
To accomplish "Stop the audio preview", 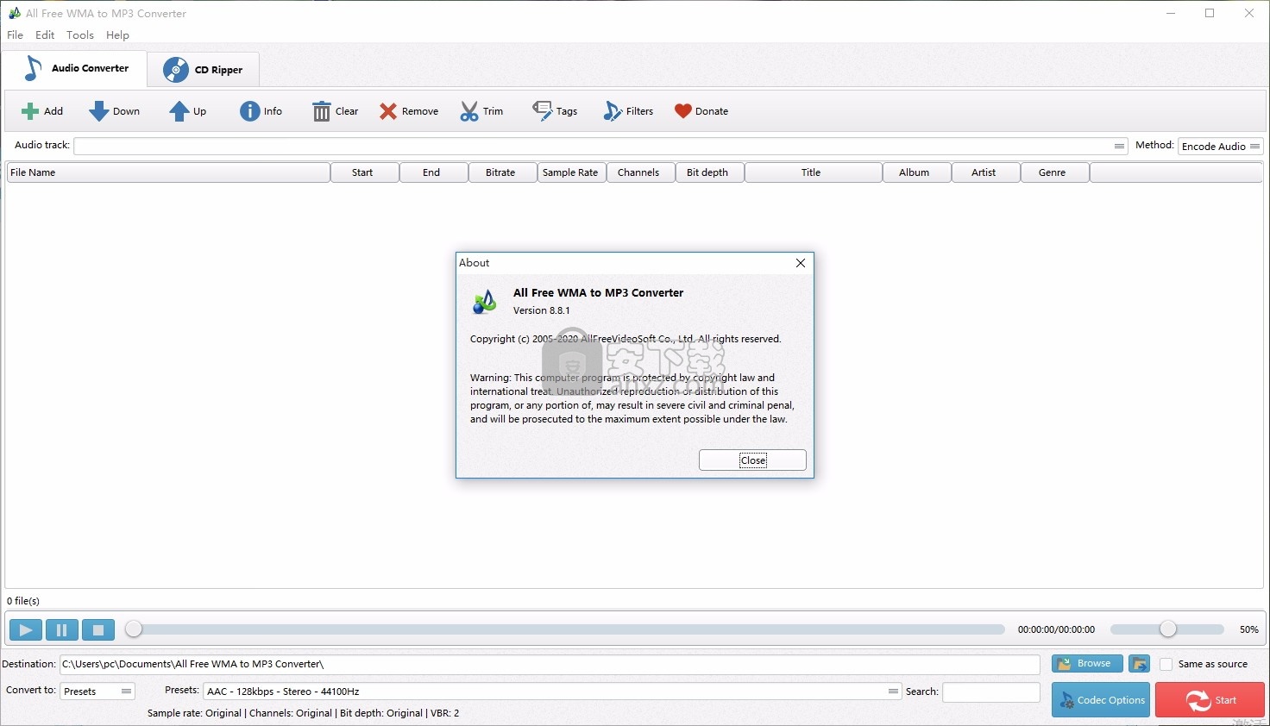I will click(x=98, y=630).
